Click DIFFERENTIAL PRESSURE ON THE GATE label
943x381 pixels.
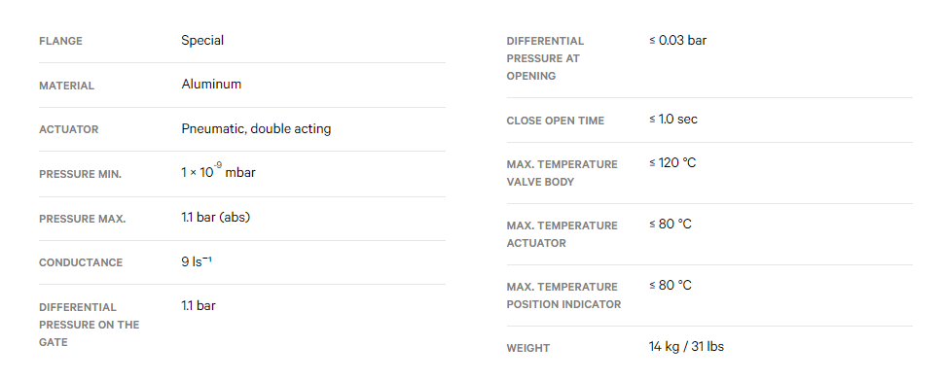pos(89,325)
